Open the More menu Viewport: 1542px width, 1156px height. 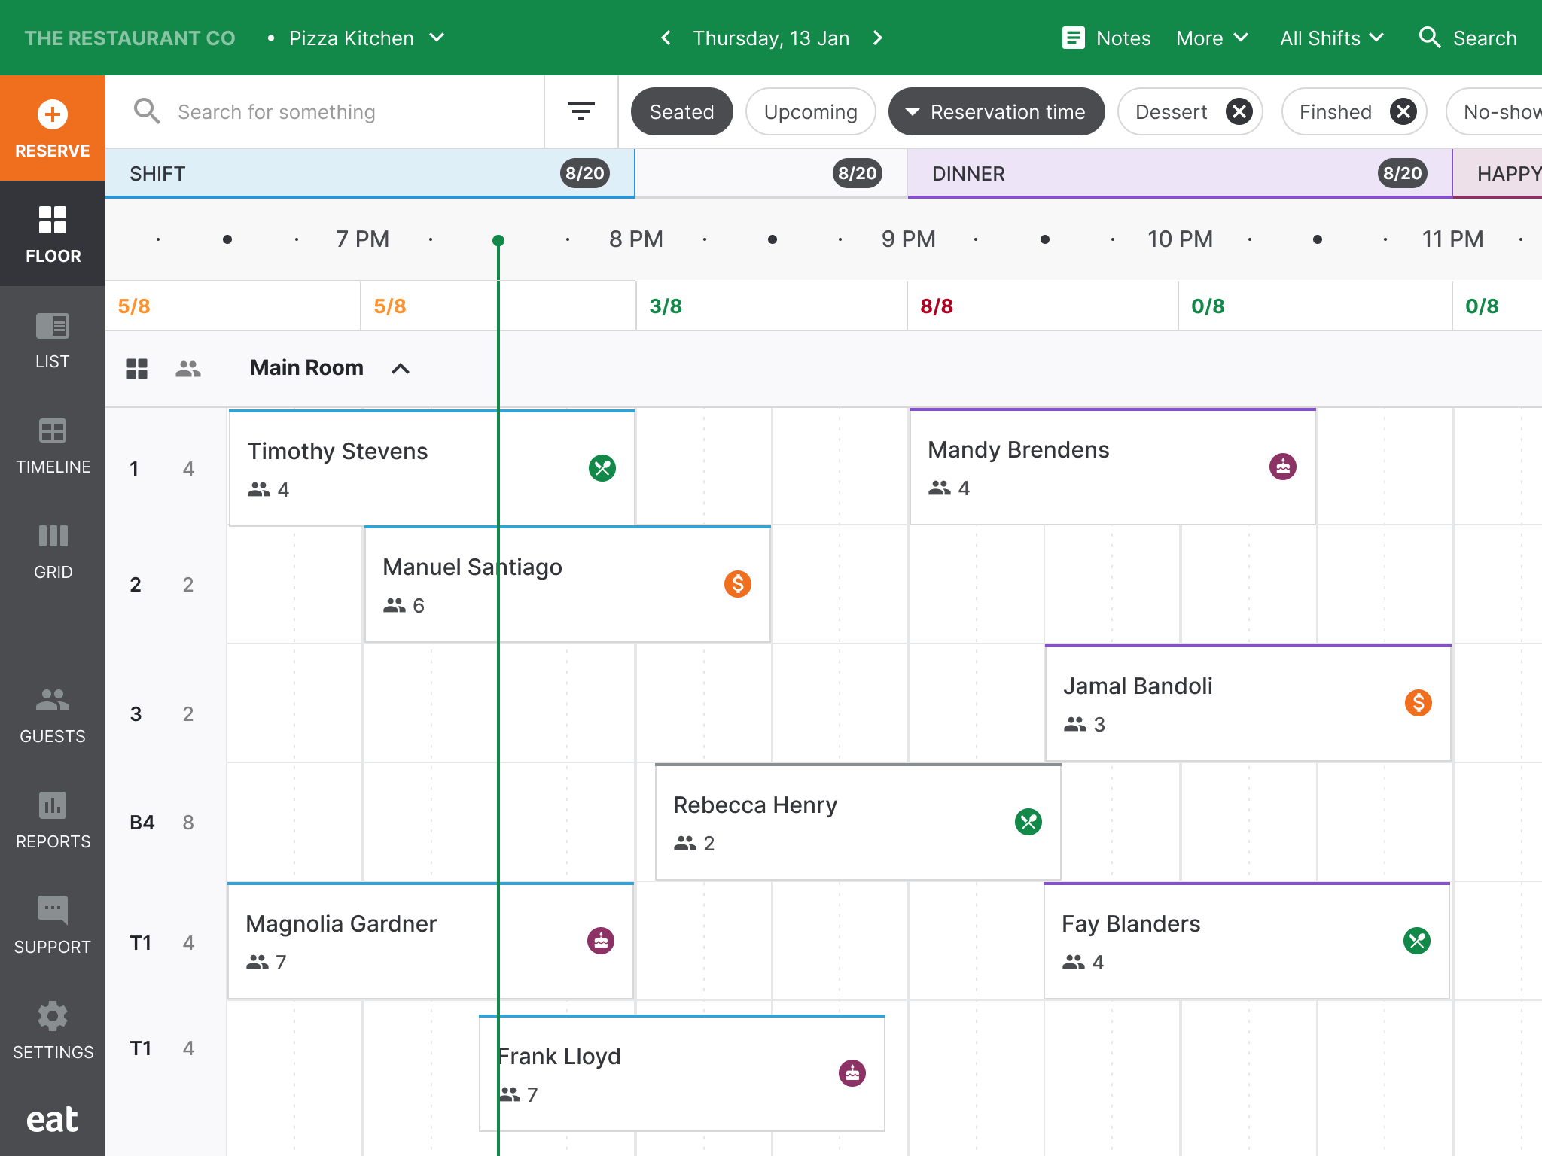(1211, 38)
